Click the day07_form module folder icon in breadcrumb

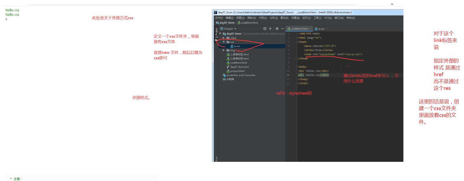217,23
